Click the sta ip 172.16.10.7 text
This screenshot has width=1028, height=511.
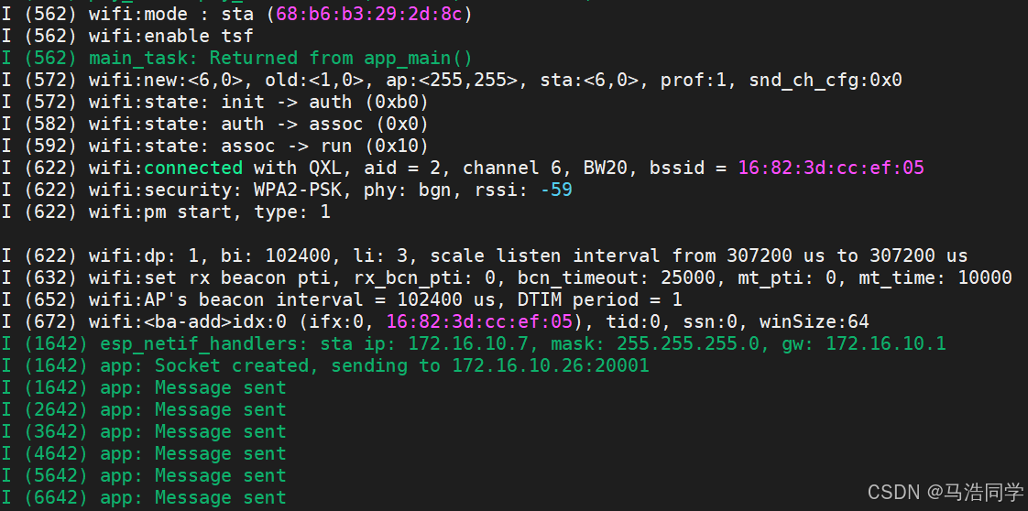[435, 344]
